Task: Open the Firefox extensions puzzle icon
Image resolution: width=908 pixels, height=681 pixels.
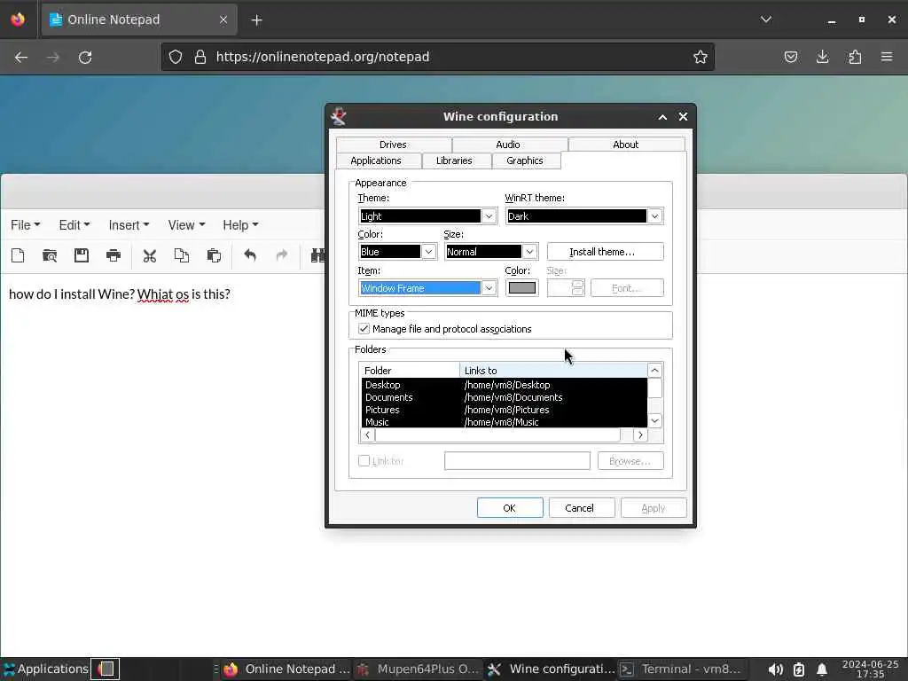Action: pyautogui.click(x=855, y=57)
